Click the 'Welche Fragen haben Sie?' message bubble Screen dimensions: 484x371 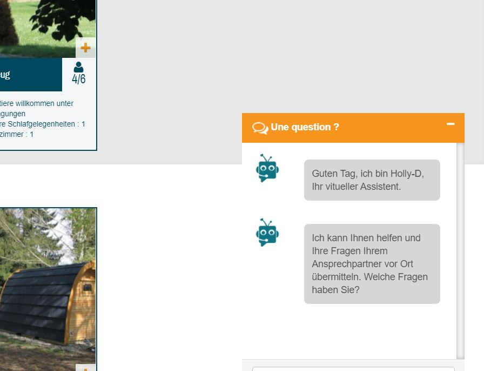[x=372, y=264]
